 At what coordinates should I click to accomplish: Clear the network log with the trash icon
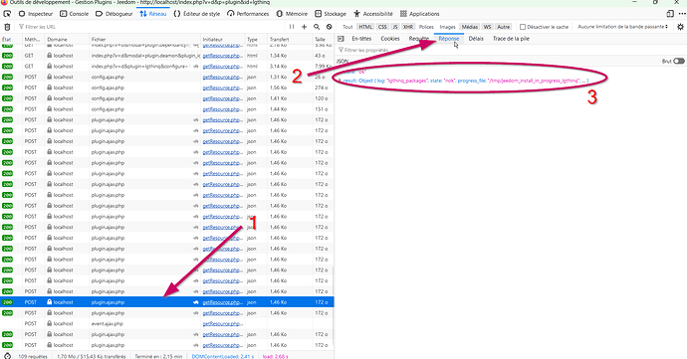7,27
